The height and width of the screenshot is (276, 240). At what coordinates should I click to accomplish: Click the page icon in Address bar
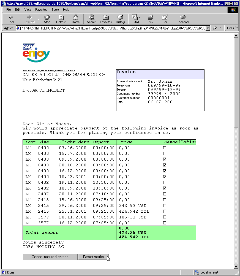coord(18,28)
